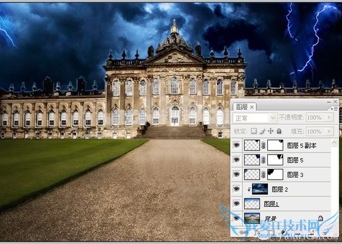Select layer name 图层 5 副本
342x244 pixels.
tap(302, 145)
